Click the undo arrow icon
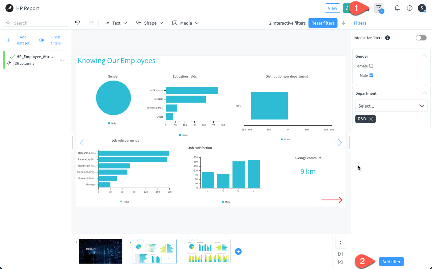 (x=78, y=23)
